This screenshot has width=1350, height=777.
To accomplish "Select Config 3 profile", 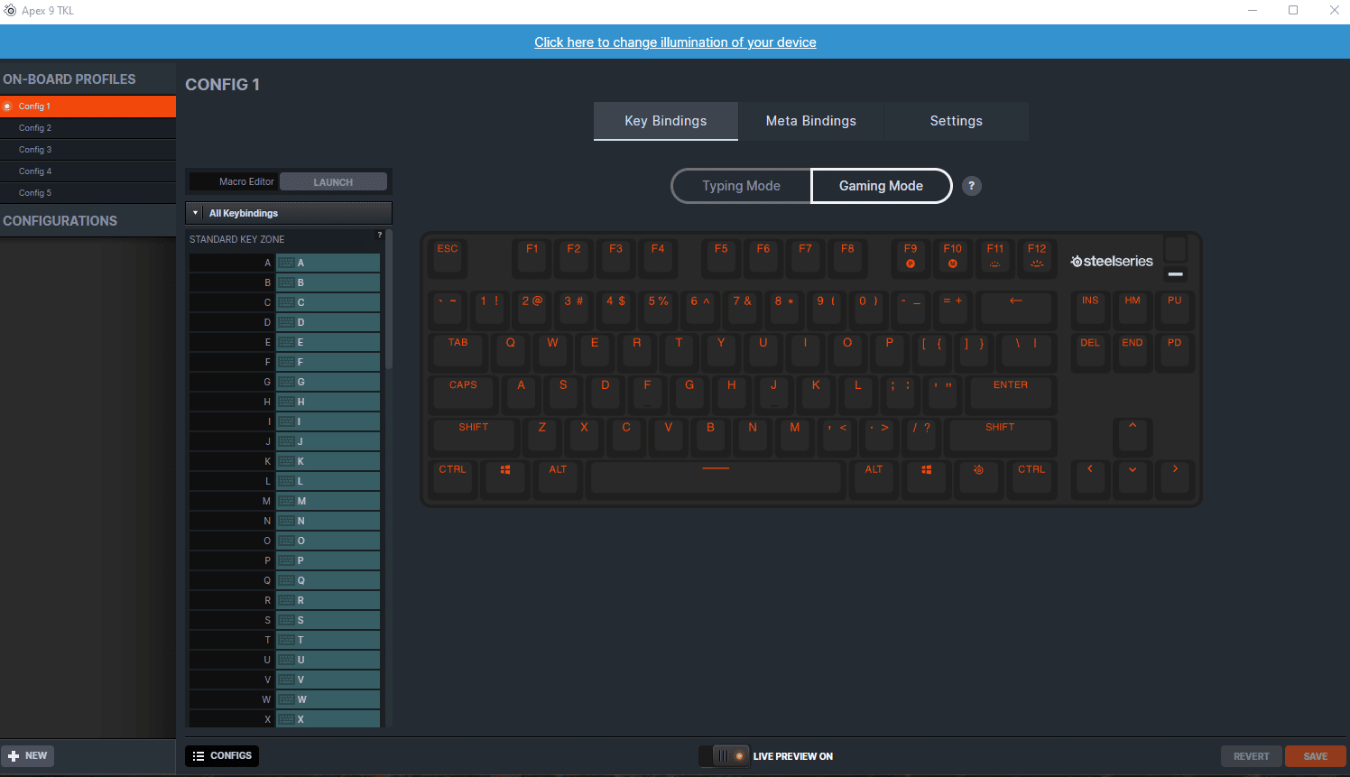I will pyautogui.click(x=88, y=150).
